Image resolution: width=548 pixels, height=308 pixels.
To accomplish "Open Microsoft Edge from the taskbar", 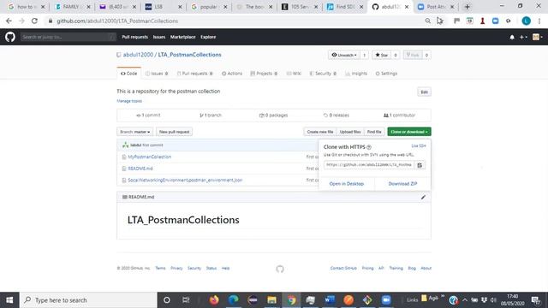I will pyautogui.click(x=233, y=300).
